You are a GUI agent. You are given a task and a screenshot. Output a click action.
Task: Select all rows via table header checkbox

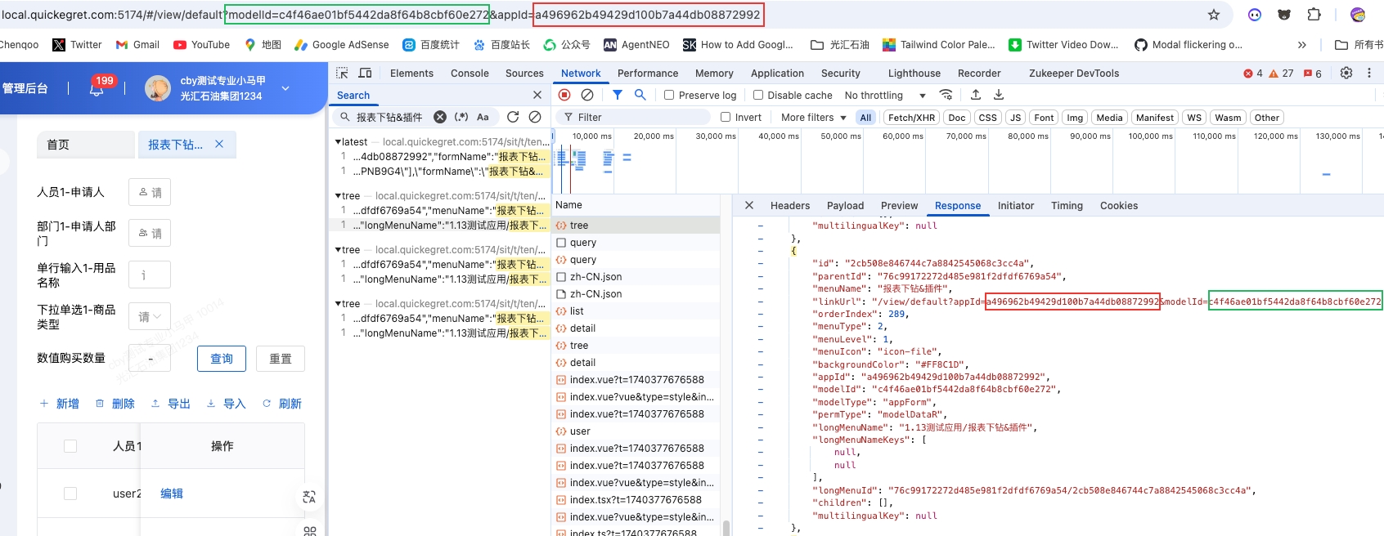point(70,446)
